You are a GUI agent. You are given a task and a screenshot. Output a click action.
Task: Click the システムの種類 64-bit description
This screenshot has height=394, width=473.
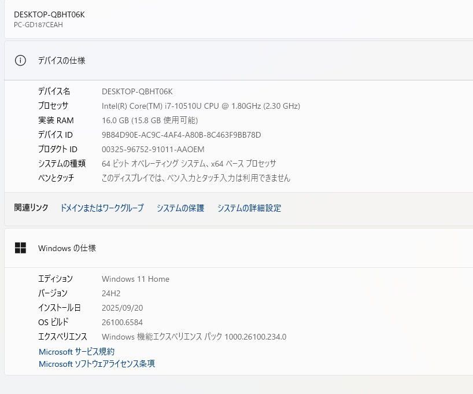pos(189,163)
